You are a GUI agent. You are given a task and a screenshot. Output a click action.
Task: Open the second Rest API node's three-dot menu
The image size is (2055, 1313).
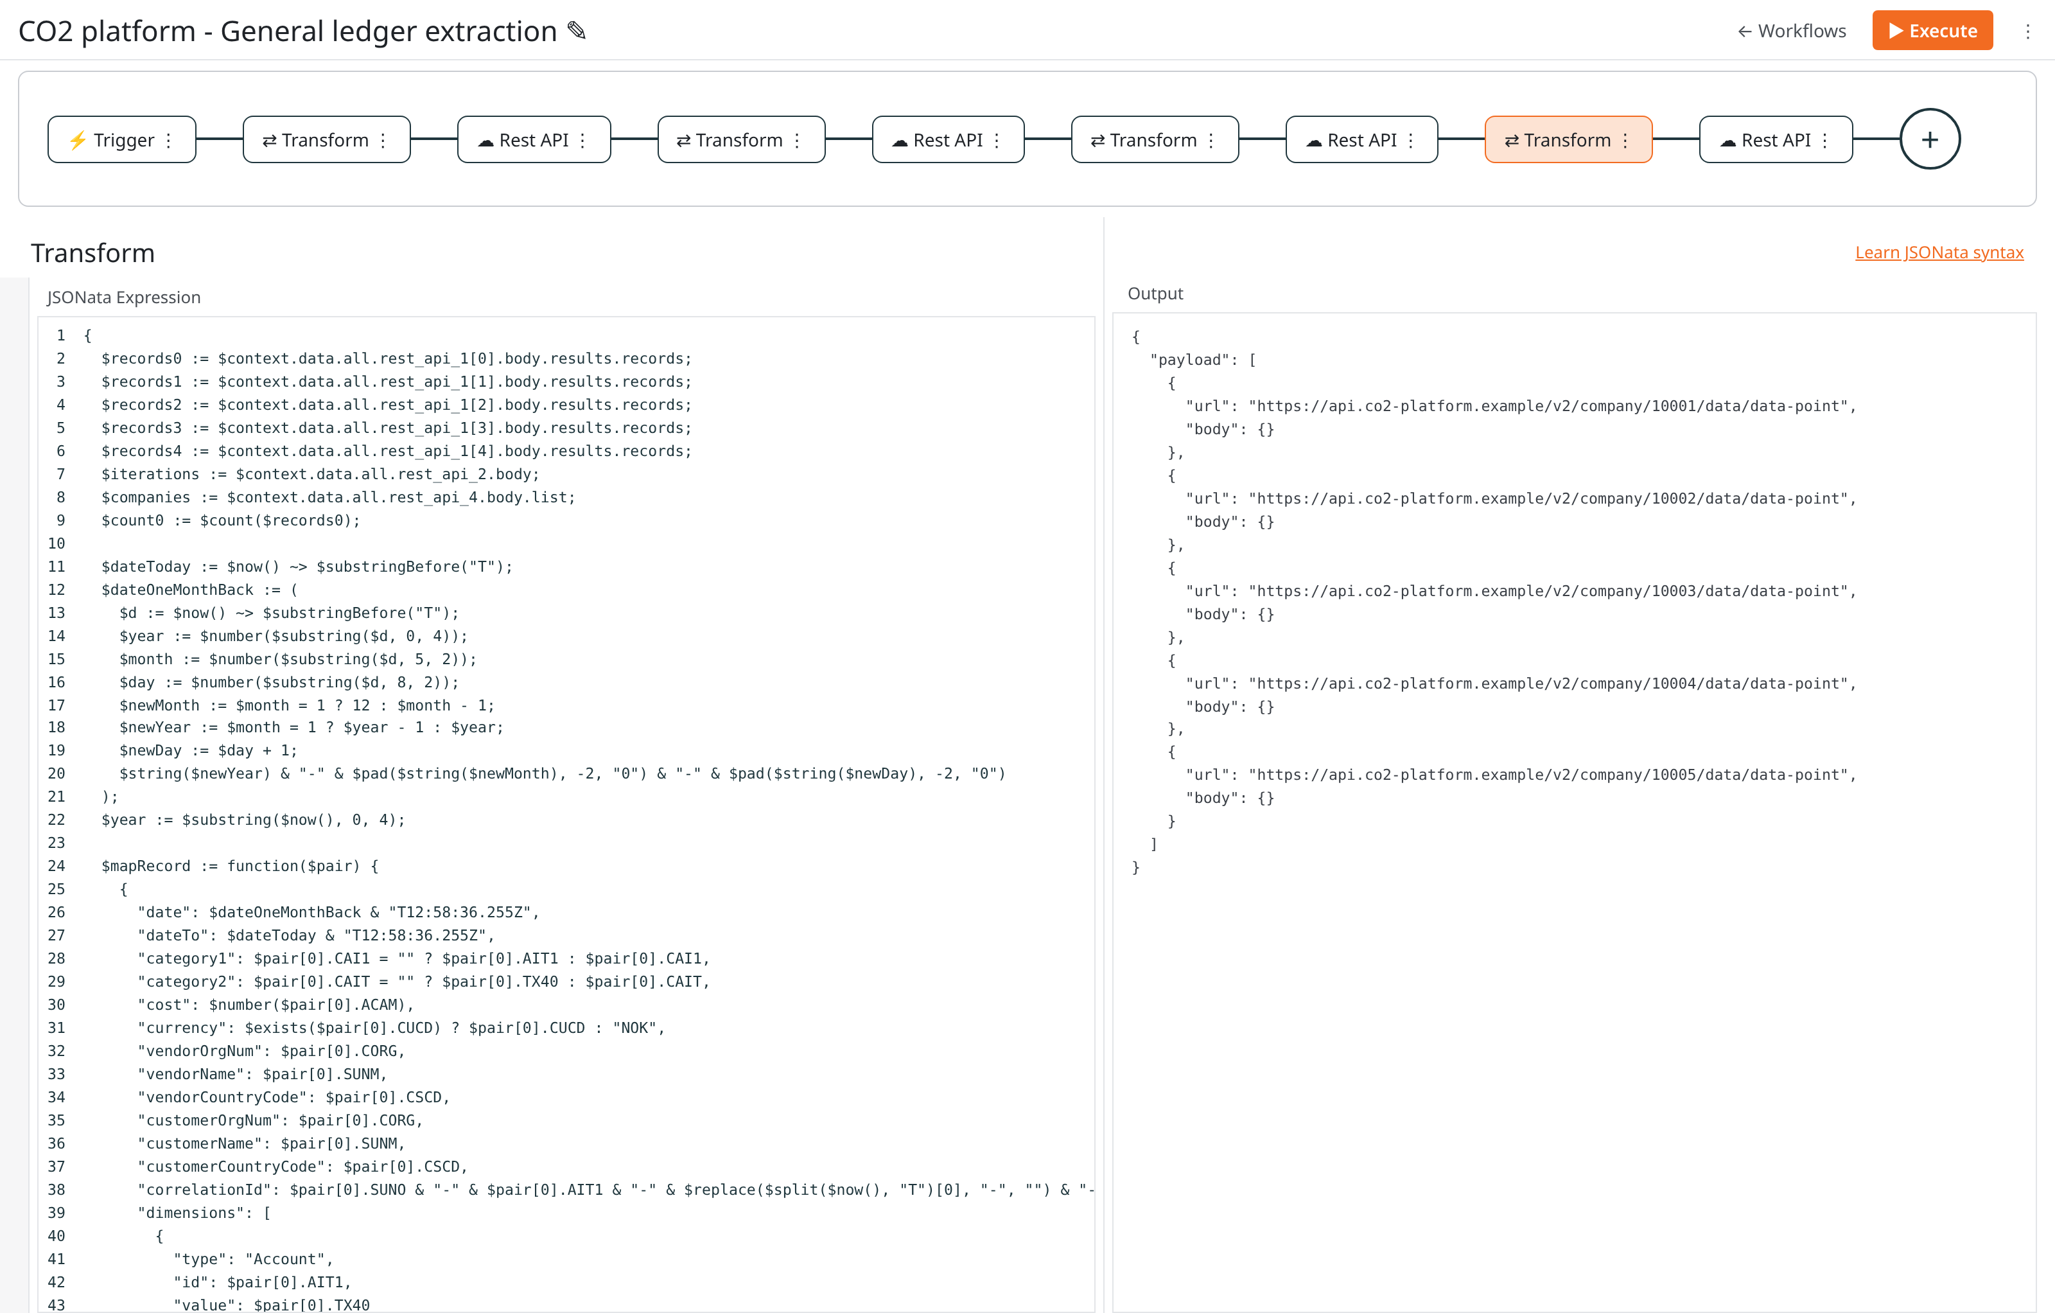[997, 140]
